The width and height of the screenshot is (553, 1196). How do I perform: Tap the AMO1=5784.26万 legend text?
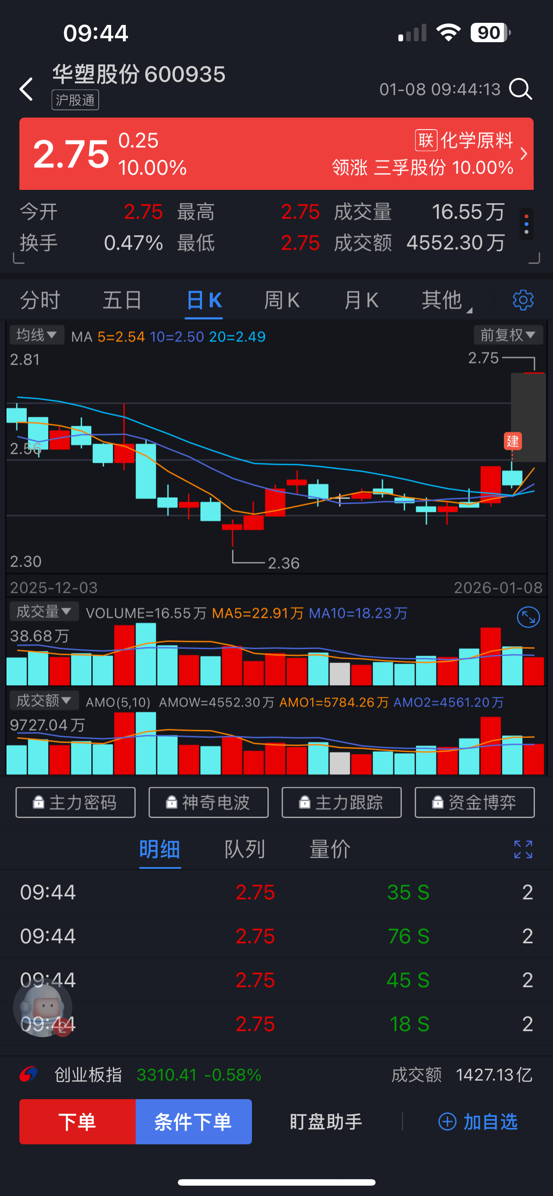333,702
